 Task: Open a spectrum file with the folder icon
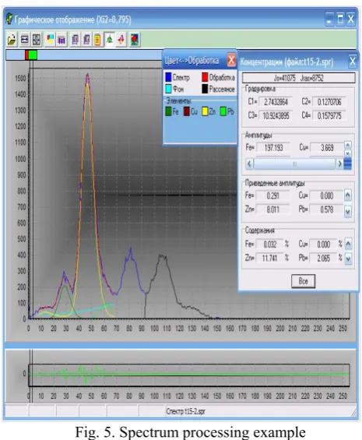pos(12,39)
